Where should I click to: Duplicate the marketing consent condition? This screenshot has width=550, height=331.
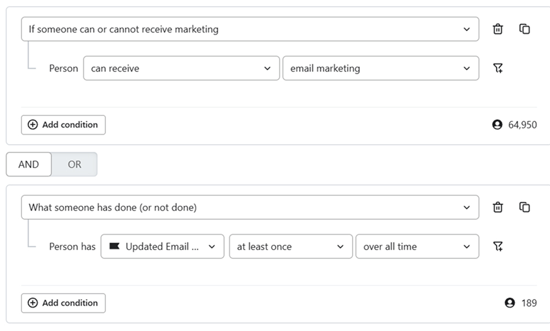tap(525, 29)
